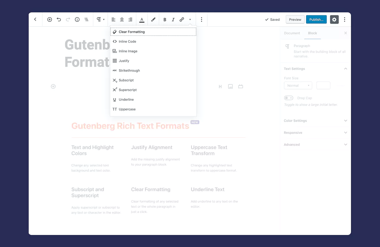The image size is (380, 247).
Task: Toggle bold formatting
Action: click(165, 19)
